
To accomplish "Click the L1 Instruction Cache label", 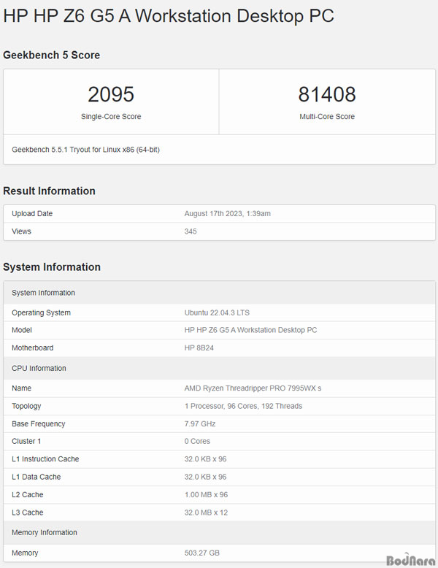I will [45, 459].
